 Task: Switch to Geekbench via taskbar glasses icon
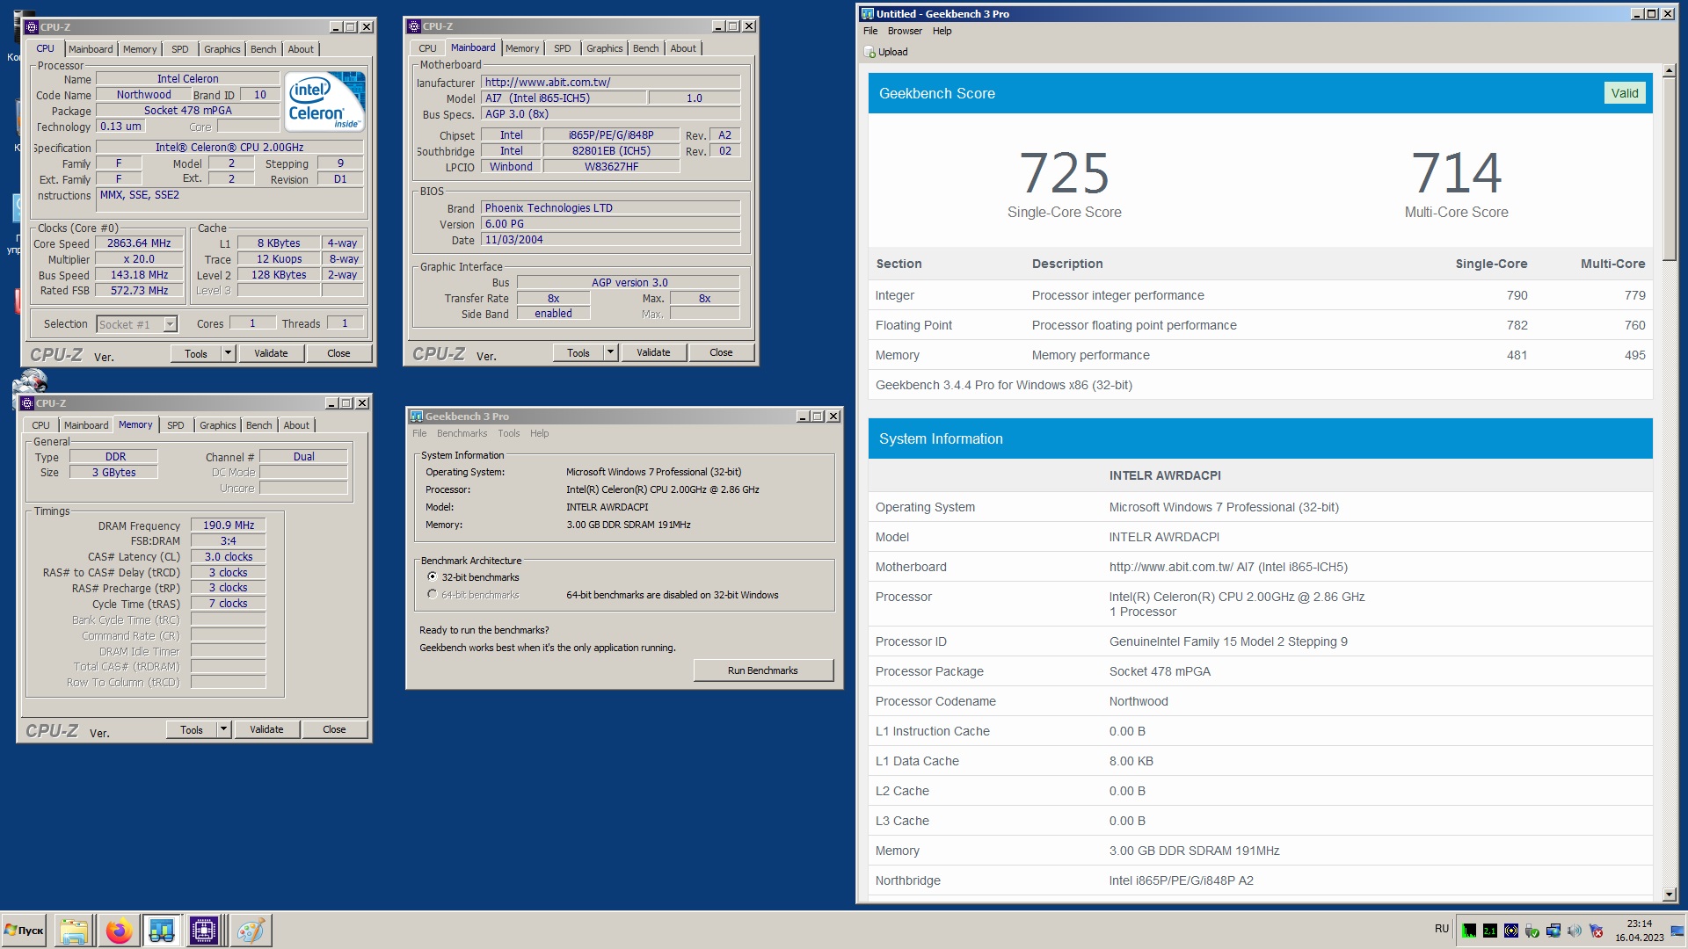point(162,931)
